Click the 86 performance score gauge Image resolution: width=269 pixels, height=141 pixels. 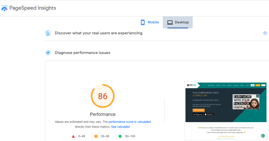click(x=103, y=96)
